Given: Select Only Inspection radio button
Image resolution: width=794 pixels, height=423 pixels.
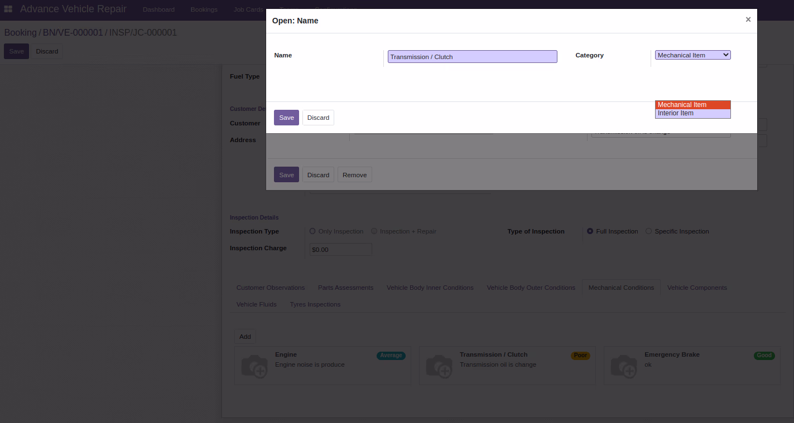Looking at the screenshot, I should click(312, 231).
